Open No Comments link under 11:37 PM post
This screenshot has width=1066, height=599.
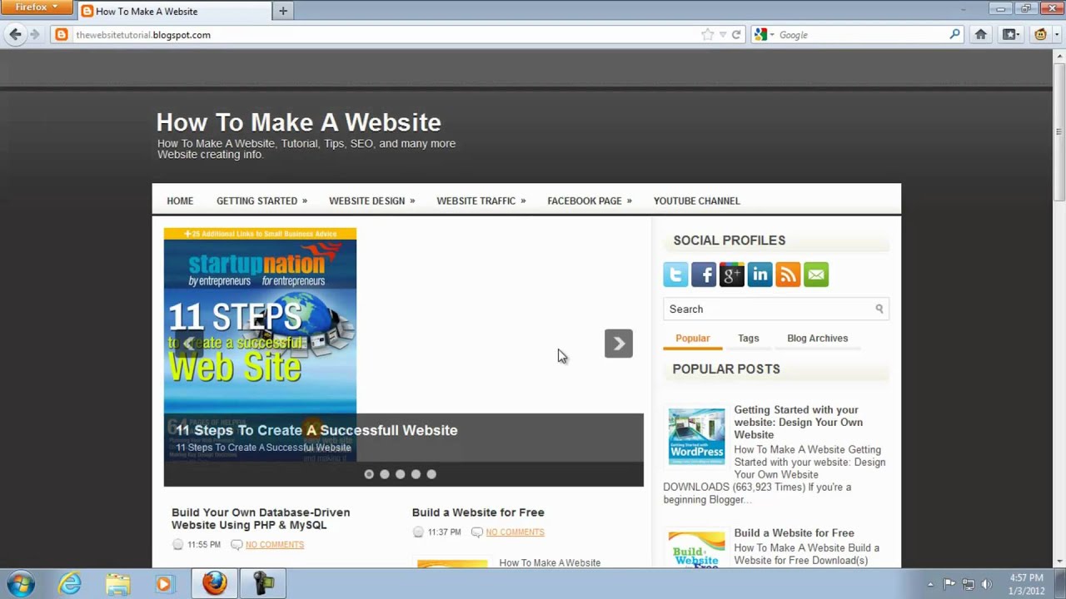(x=515, y=532)
